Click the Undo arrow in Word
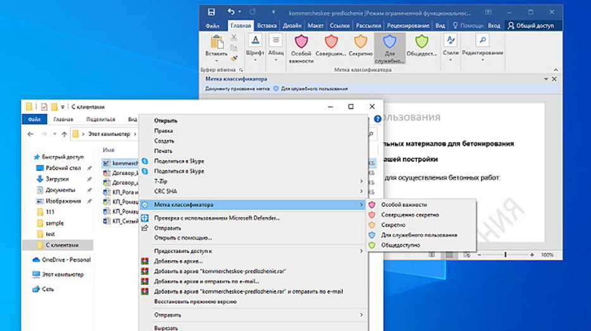 pyautogui.click(x=231, y=12)
